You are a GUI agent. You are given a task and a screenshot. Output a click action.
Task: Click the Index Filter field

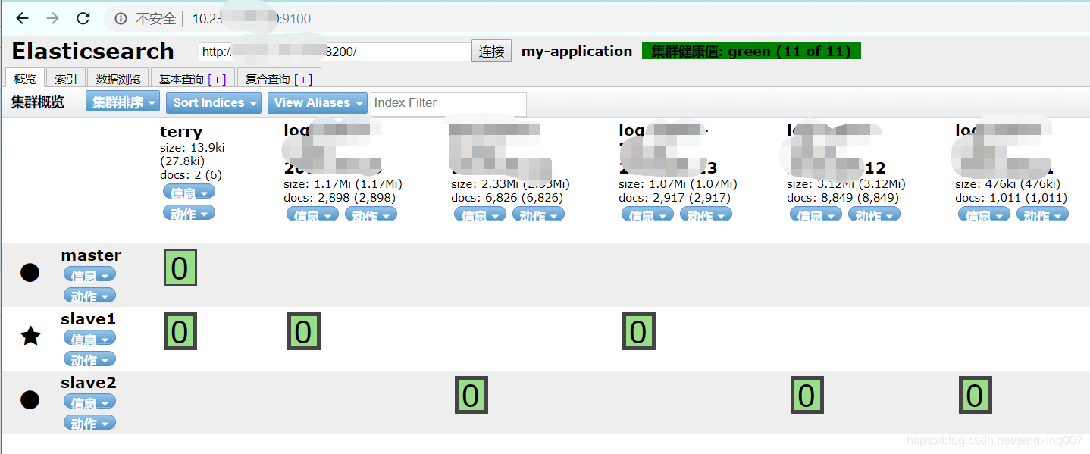click(449, 103)
